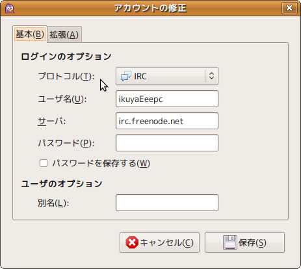Focus the ユーザ名 field containing ikuyaEeepc
301x269 pixels.
click(167, 99)
